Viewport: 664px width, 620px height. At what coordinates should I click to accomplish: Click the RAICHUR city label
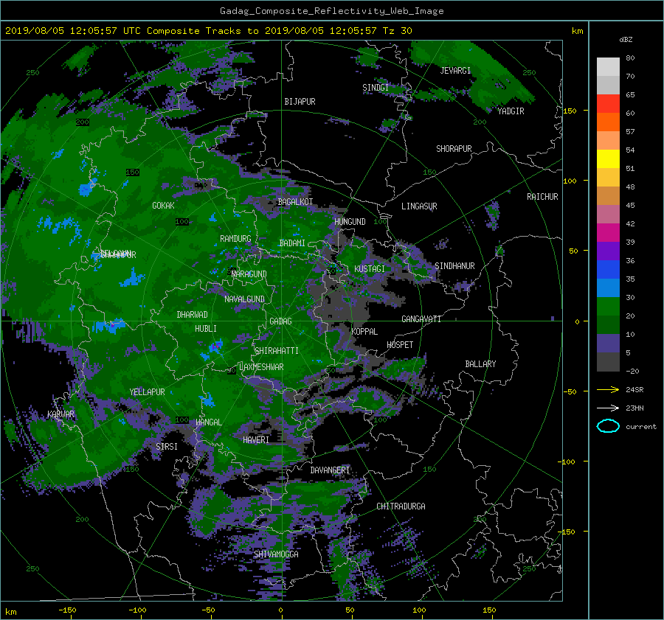pos(542,197)
